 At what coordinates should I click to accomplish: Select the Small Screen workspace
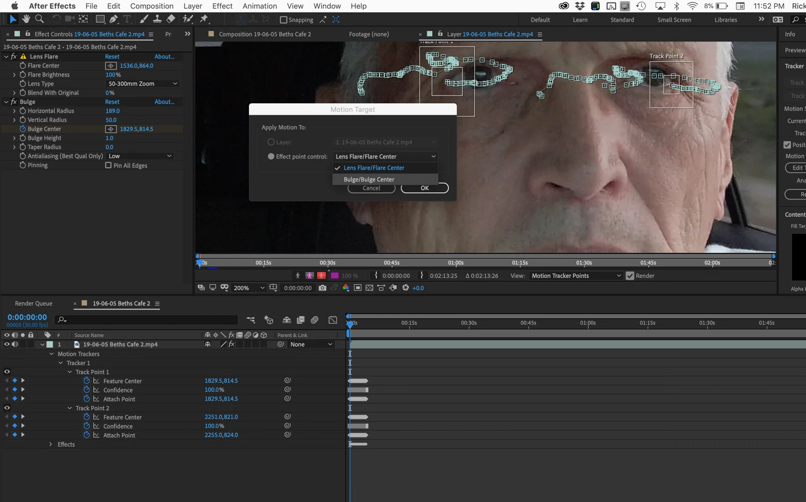pos(674,20)
